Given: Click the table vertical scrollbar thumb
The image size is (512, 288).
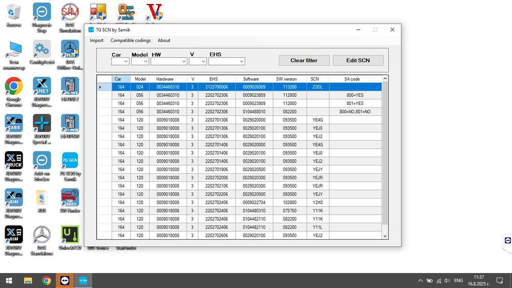Looking at the screenshot, I should pyautogui.click(x=385, y=153).
